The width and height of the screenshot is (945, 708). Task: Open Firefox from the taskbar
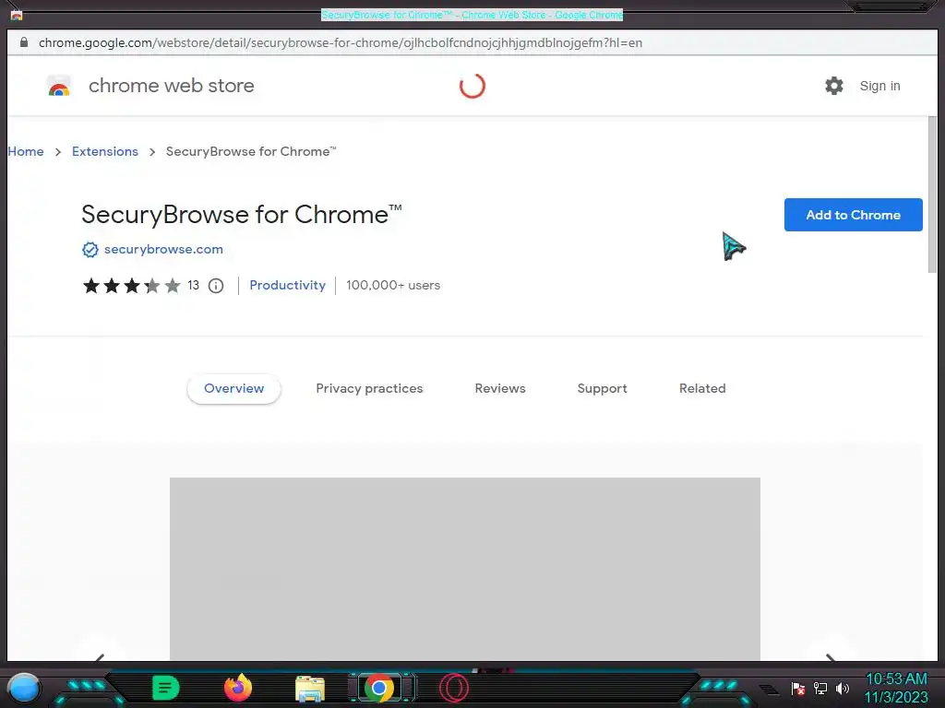238,688
